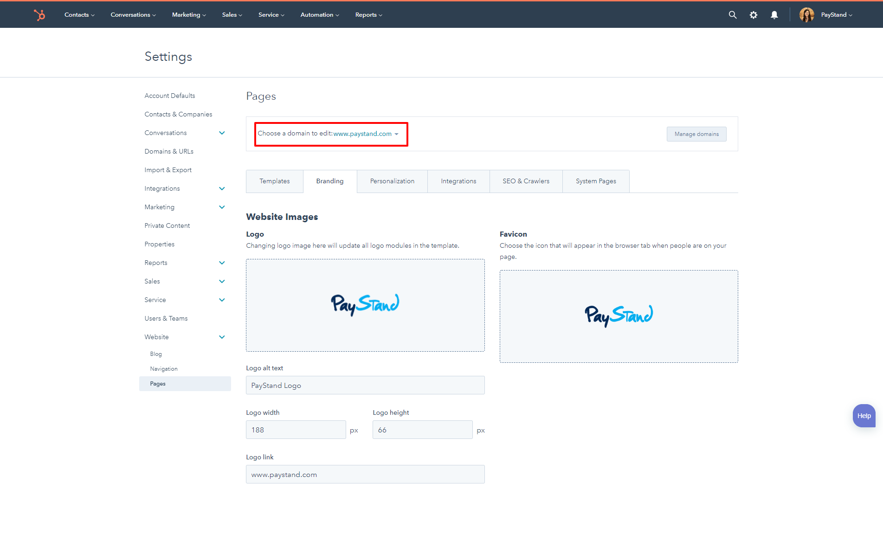Open Properties settings
Screen dimensions: 883x541
click(160, 244)
